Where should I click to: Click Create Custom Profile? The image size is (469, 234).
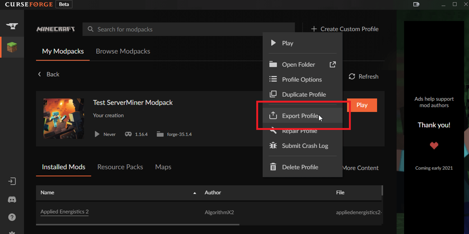point(345,29)
